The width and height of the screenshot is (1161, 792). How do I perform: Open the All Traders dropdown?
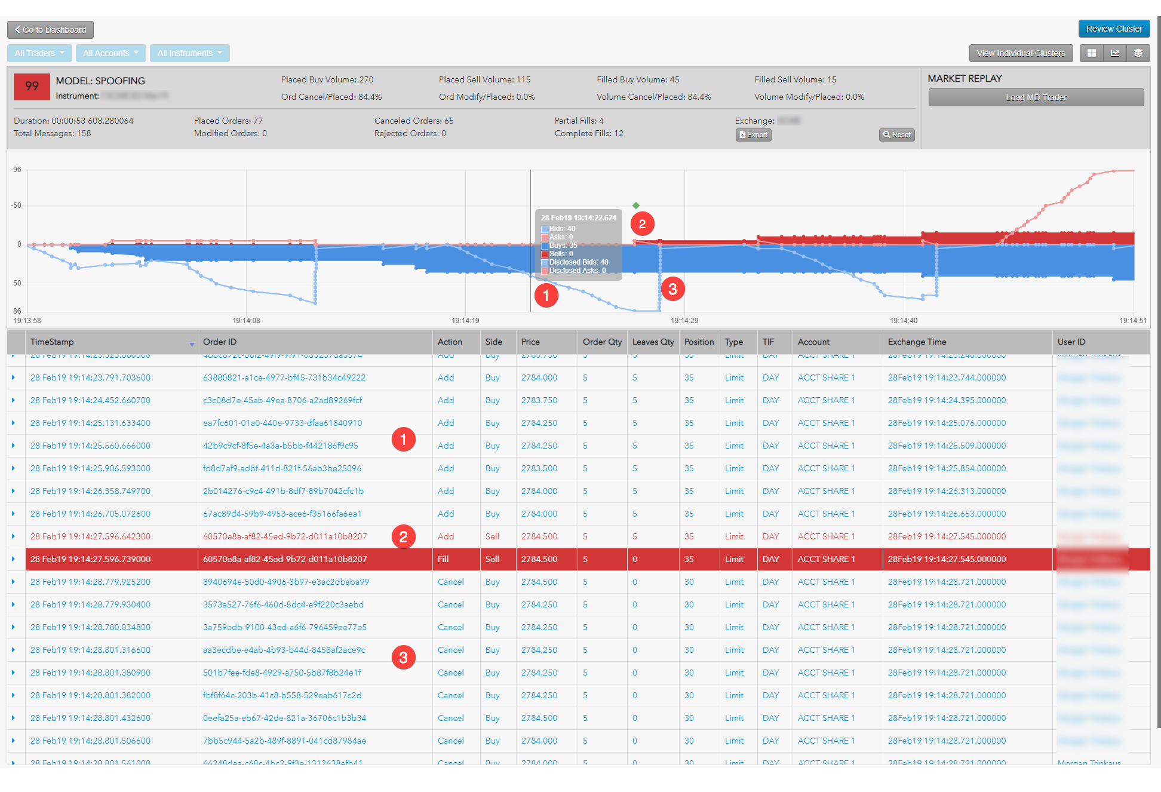[x=39, y=53]
